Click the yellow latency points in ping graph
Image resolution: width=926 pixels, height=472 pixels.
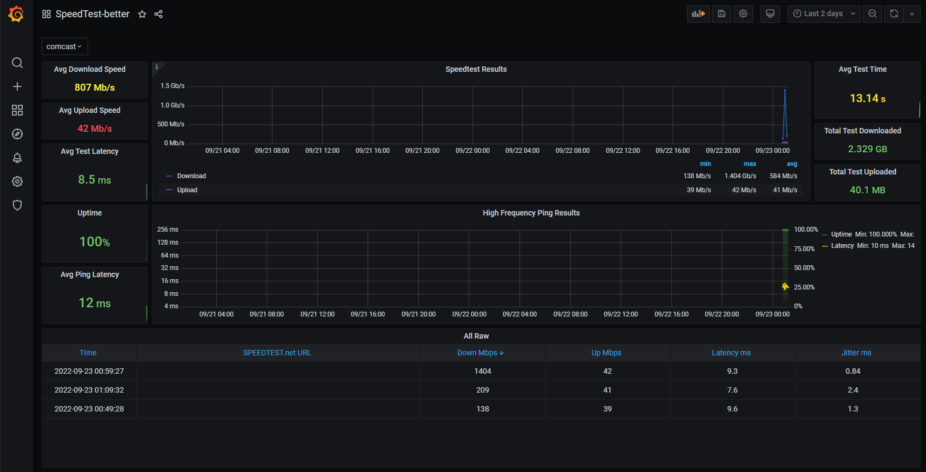click(x=785, y=286)
